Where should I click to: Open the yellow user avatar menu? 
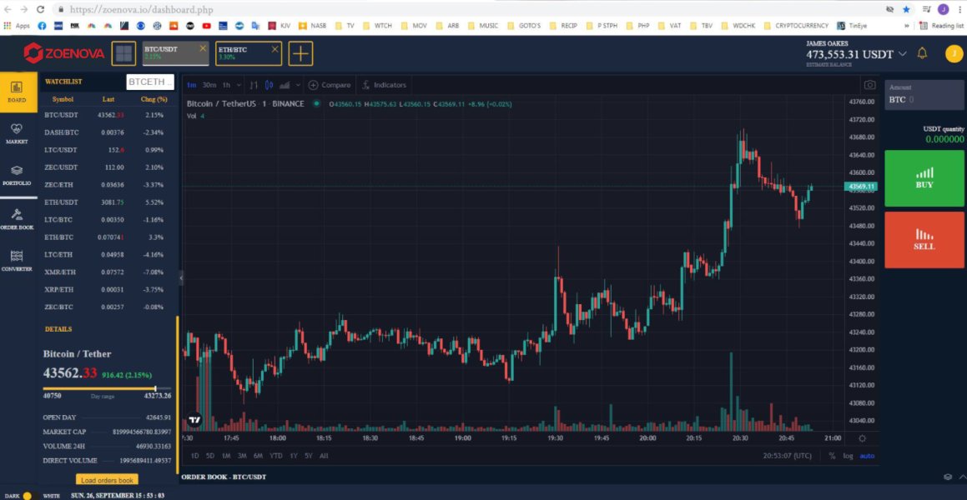click(x=954, y=53)
